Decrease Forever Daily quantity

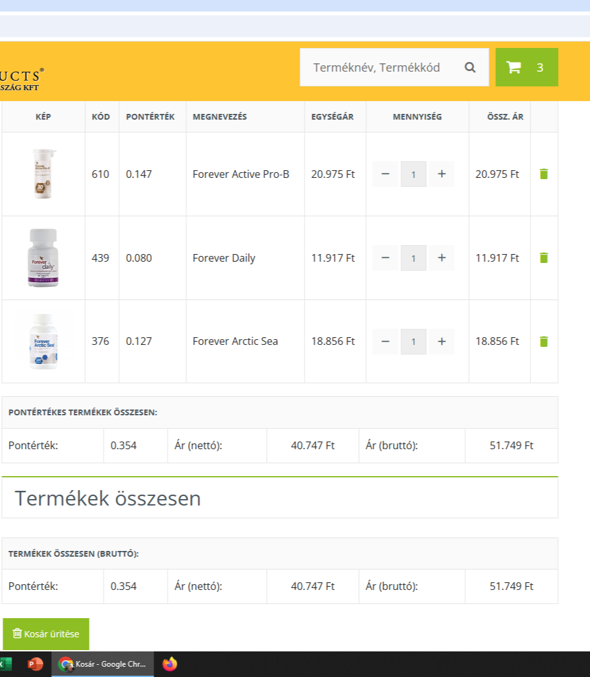(385, 258)
